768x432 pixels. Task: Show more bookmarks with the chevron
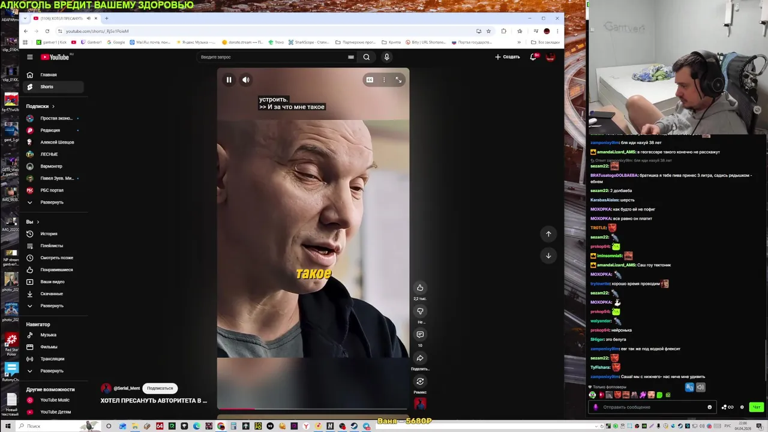click(x=518, y=43)
